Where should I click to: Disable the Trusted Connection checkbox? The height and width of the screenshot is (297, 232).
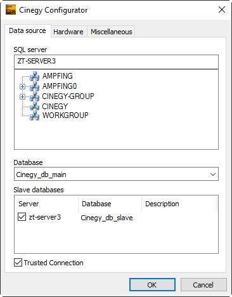18,263
